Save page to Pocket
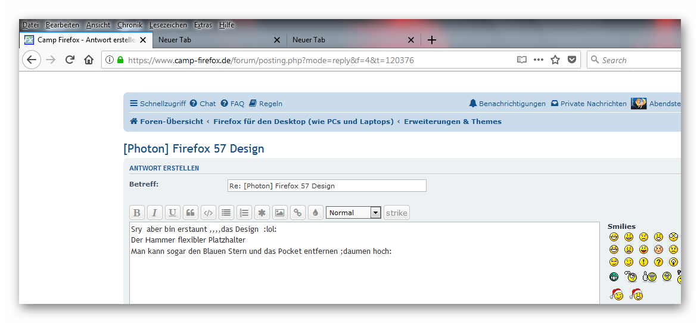The image size is (700, 323). pyautogui.click(x=572, y=60)
